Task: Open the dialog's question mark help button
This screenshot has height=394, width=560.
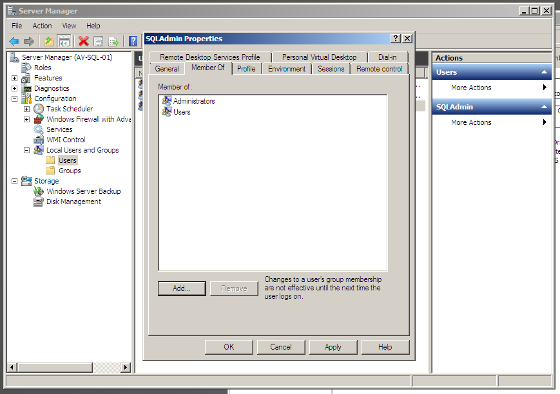Action: 396,39
